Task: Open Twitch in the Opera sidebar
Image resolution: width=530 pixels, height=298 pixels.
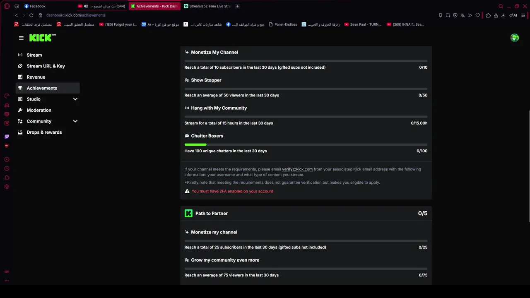Action: click(x=7, y=137)
